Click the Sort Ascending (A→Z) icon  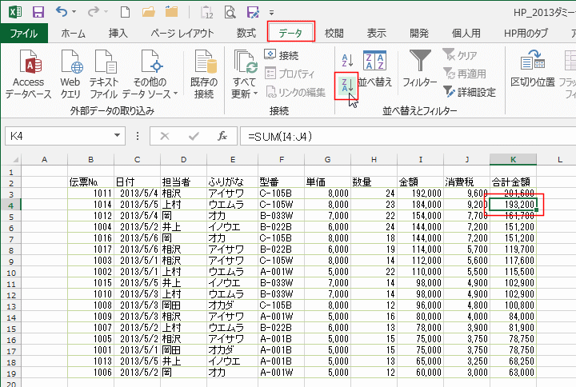[346, 60]
